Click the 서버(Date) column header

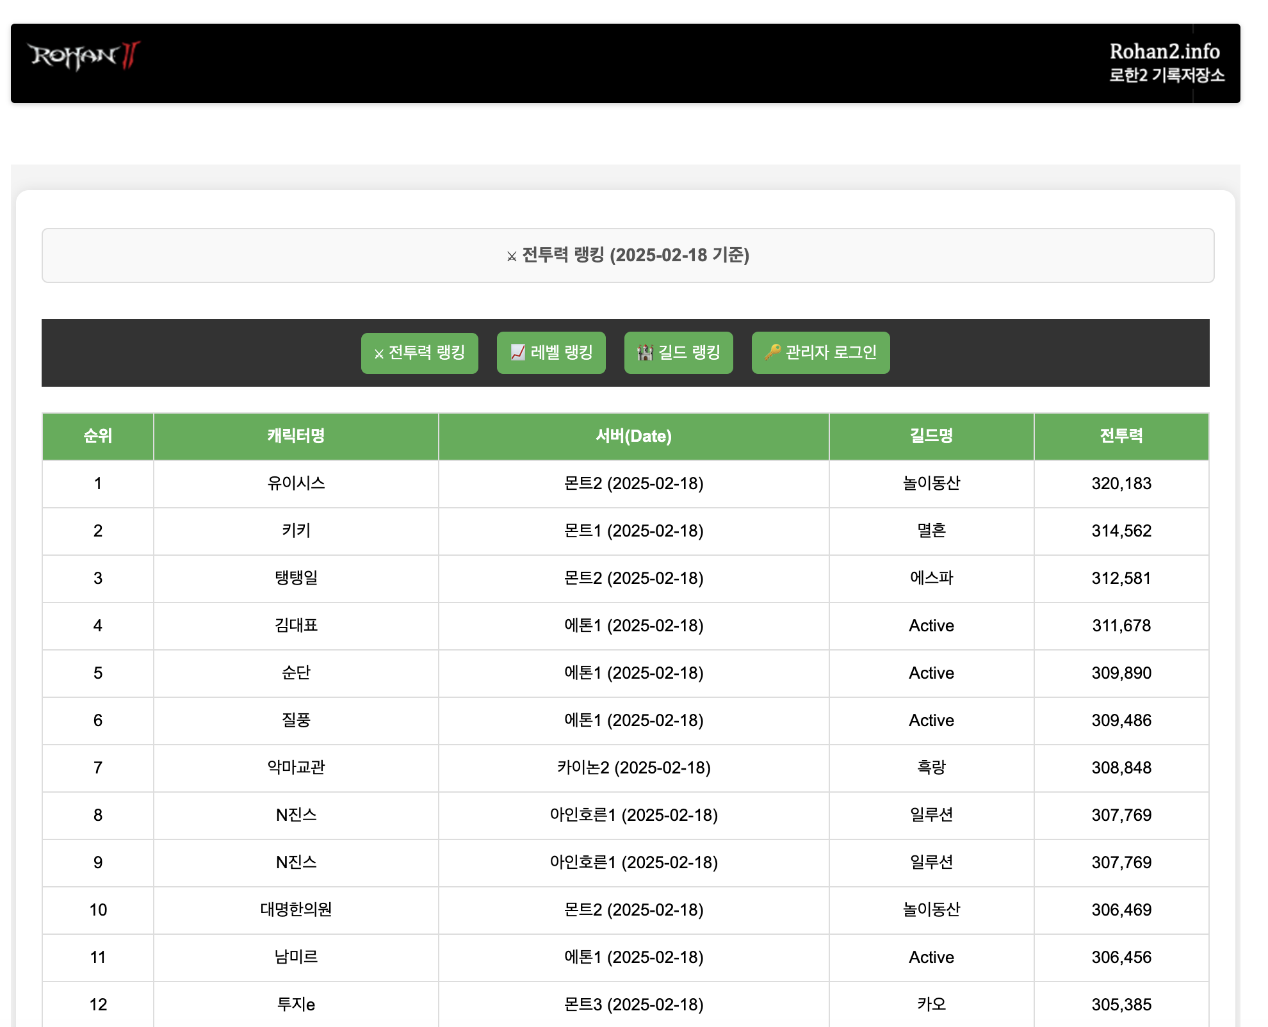pyautogui.click(x=633, y=436)
